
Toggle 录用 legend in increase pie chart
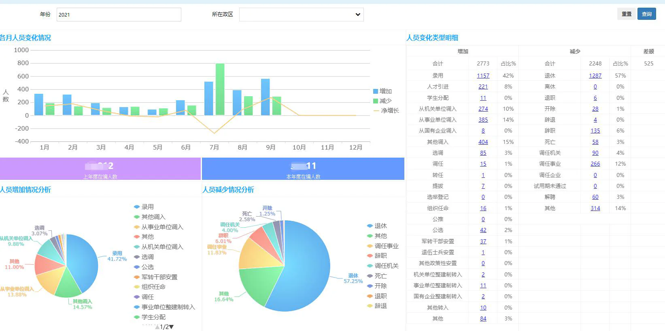pyautogui.click(x=144, y=207)
